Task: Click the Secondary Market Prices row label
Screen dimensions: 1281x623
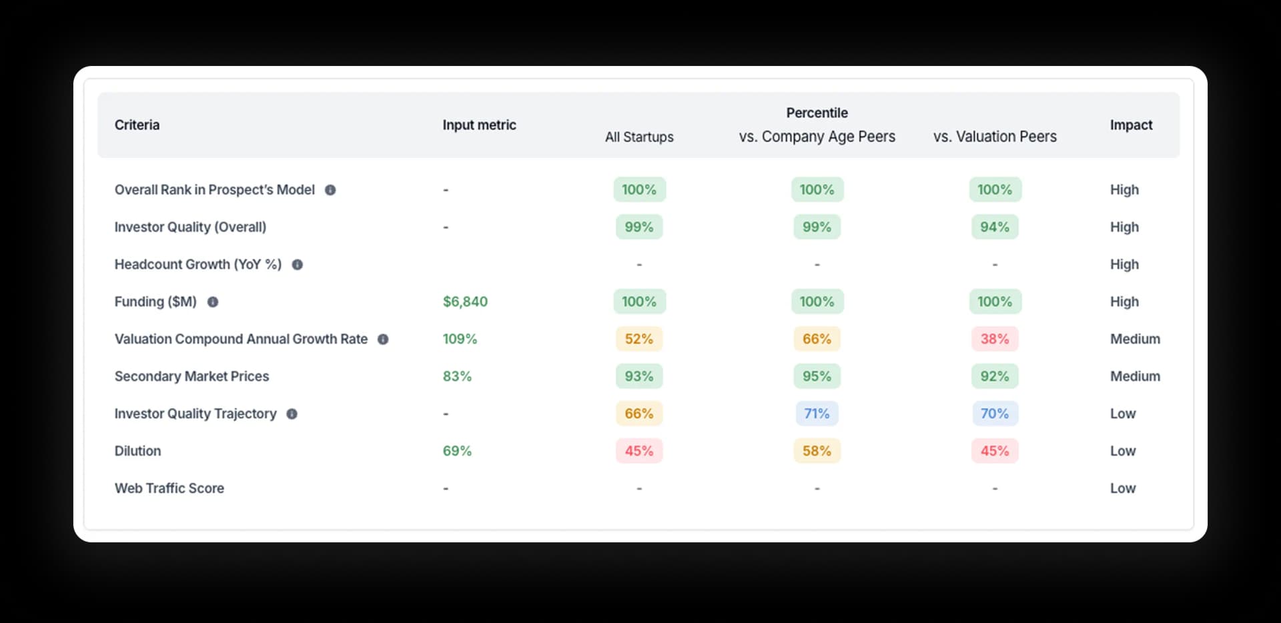Action: tap(191, 376)
